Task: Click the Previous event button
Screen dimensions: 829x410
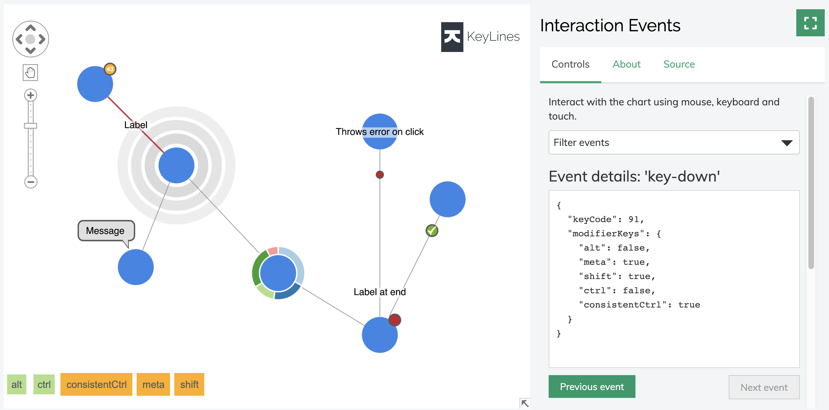Action: [592, 387]
